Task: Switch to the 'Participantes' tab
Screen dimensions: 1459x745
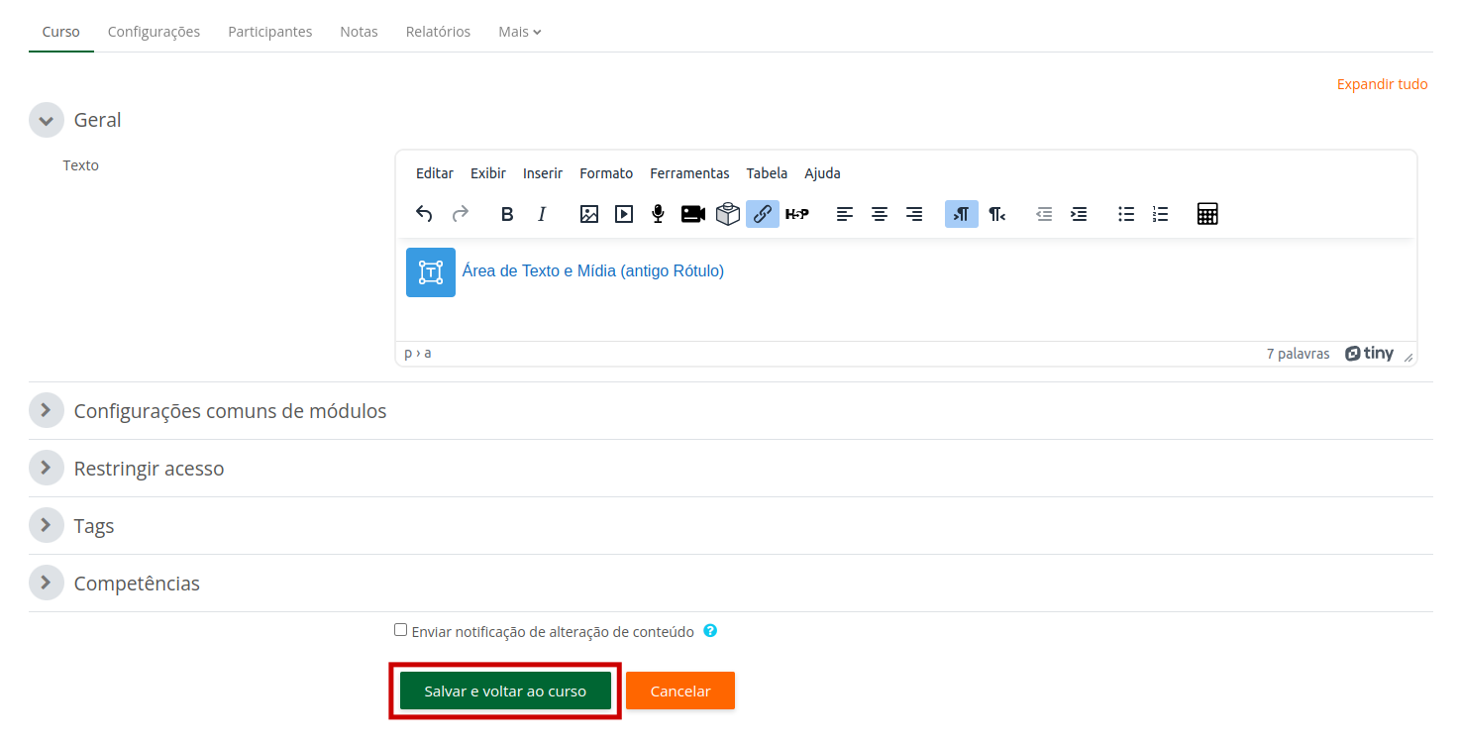Action: coord(269,31)
